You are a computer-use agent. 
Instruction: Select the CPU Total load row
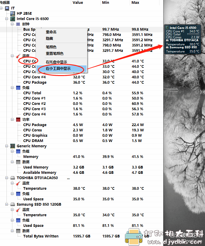pos(81,93)
